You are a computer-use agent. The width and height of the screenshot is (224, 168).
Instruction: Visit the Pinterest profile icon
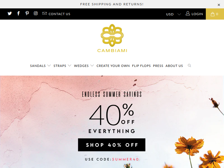coord(27,13)
